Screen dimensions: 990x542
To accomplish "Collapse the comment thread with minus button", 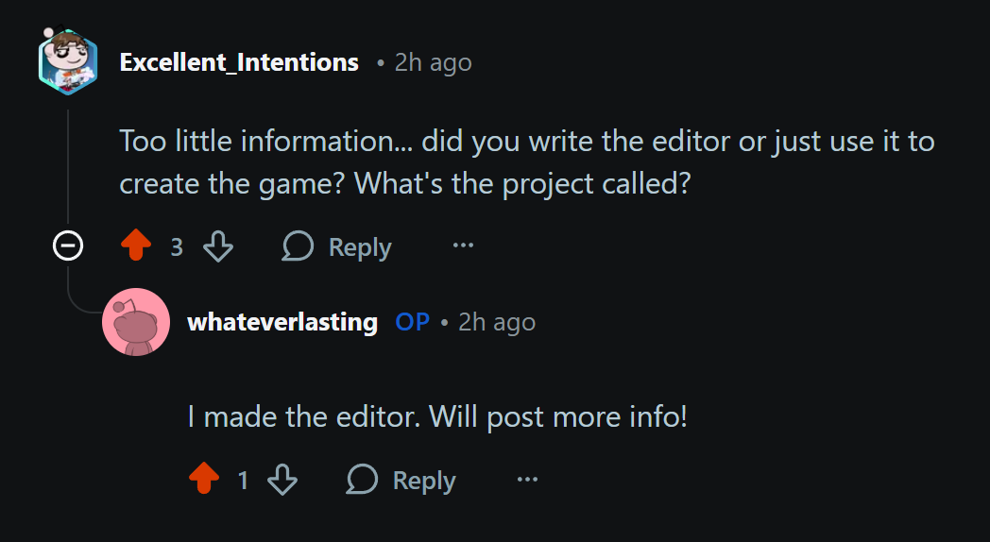I will [68, 247].
